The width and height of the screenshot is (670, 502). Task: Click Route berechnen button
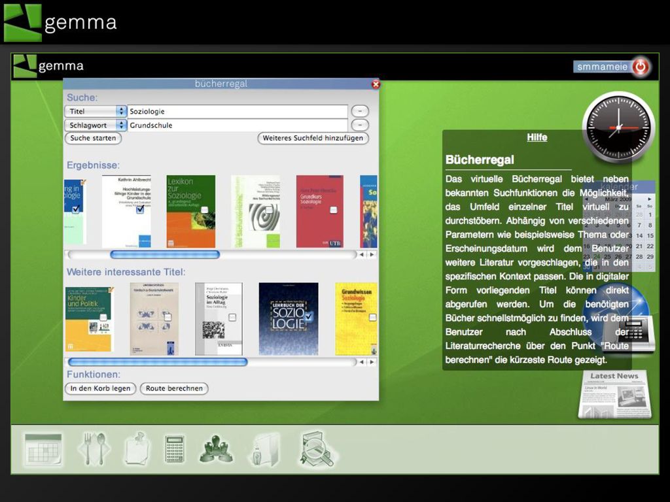(174, 388)
